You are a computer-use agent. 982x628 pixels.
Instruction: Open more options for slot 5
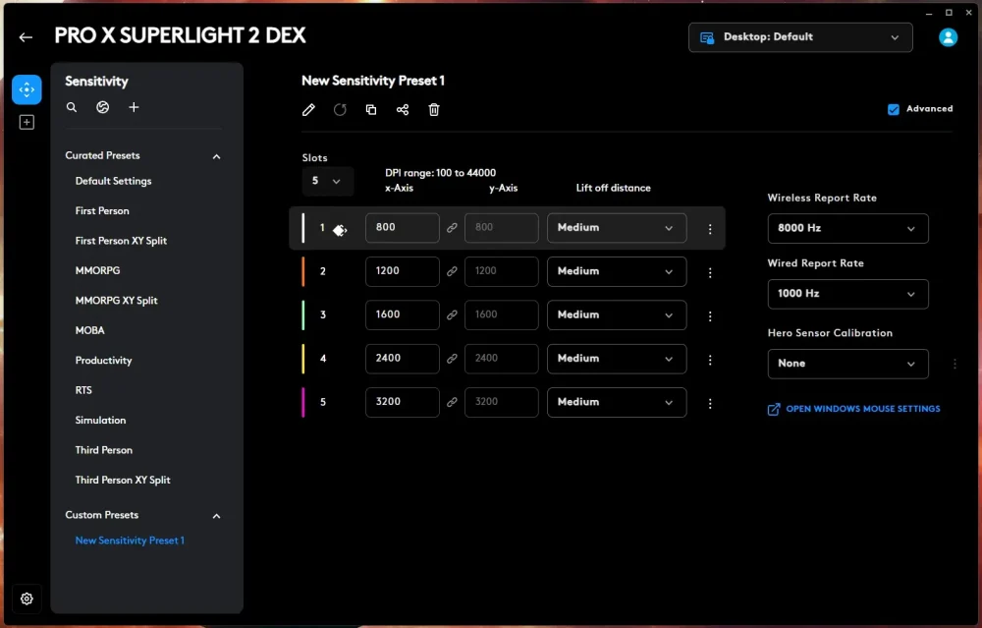pos(710,404)
